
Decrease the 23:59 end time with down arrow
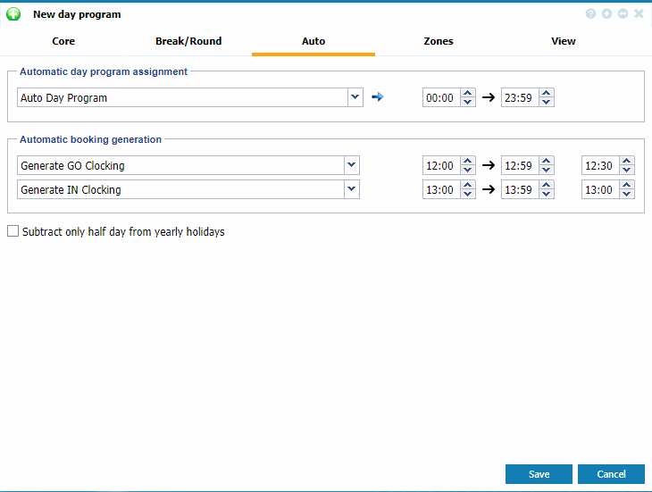tap(547, 103)
